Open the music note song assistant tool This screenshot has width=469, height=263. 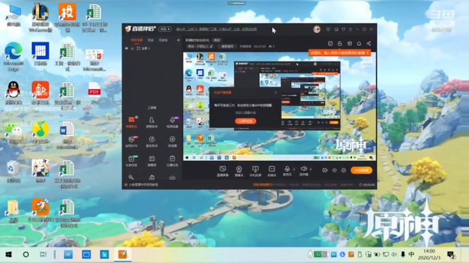pyautogui.click(x=152, y=141)
